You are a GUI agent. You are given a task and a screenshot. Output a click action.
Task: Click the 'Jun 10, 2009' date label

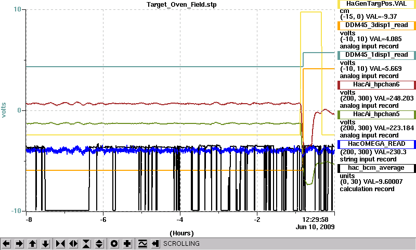coord(315,227)
